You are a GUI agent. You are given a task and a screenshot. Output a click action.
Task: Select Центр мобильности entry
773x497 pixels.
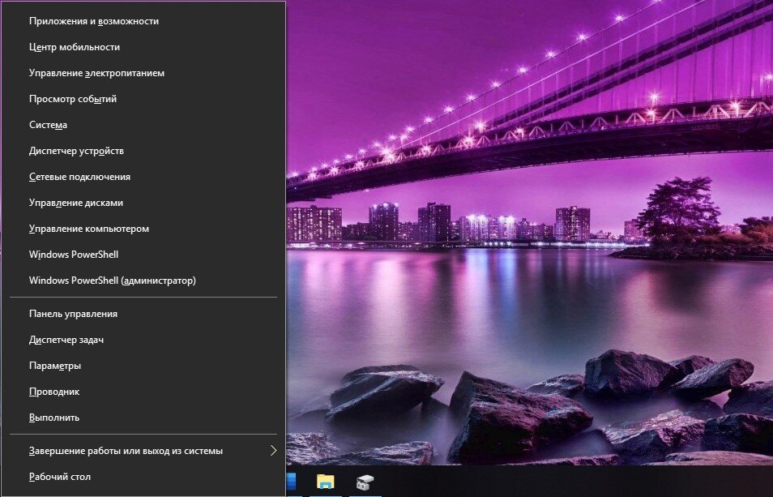143,47
